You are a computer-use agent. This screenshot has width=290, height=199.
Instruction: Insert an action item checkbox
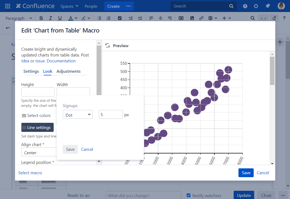coord(120,18)
